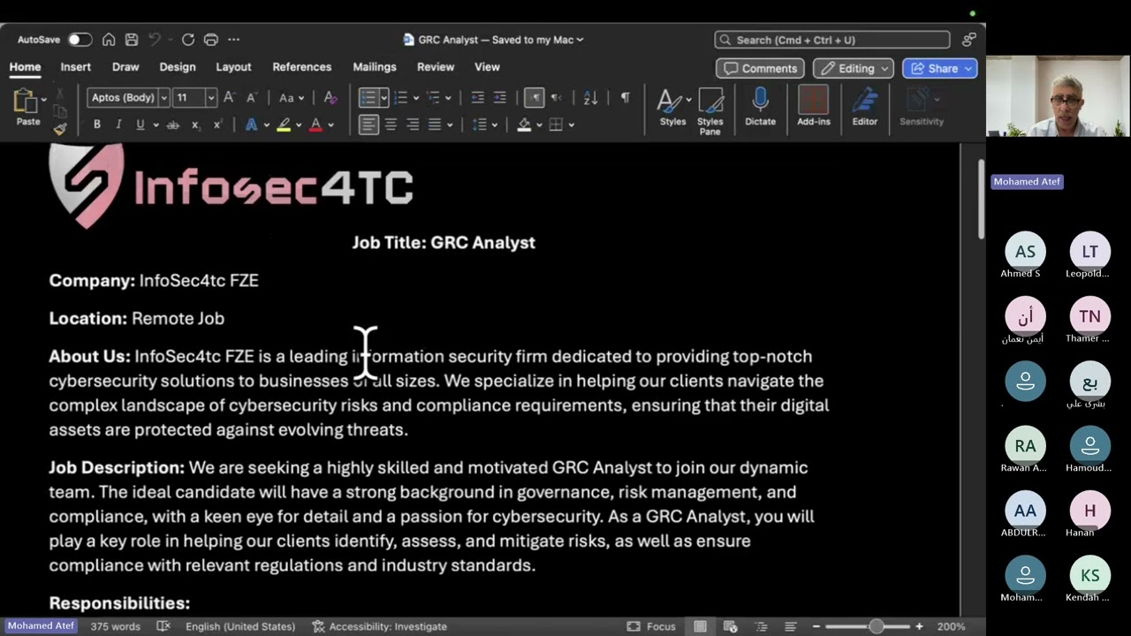Expand the bullet list style dropdown arrow
Screen dimensions: 1131x636
pos(383,97)
